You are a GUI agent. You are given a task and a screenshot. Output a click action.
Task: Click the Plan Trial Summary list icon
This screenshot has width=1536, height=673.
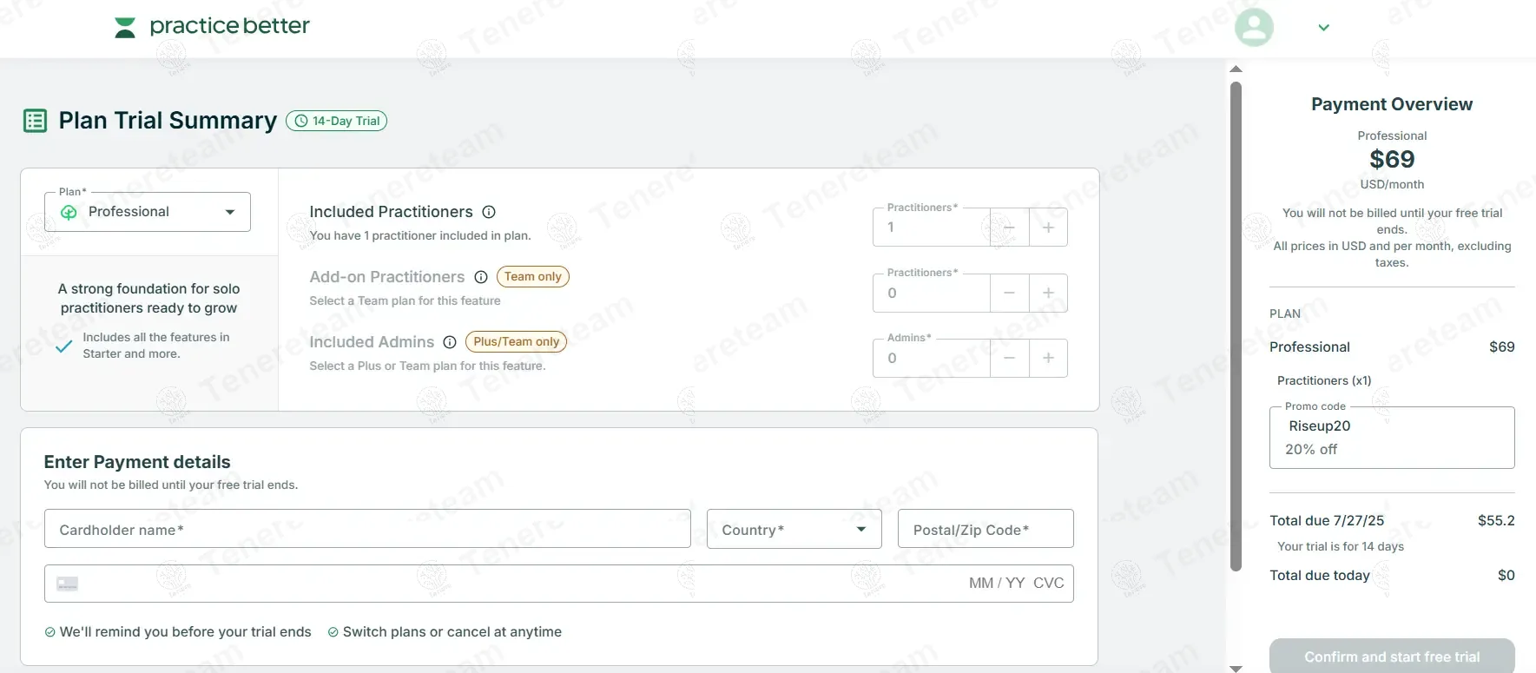click(36, 121)
